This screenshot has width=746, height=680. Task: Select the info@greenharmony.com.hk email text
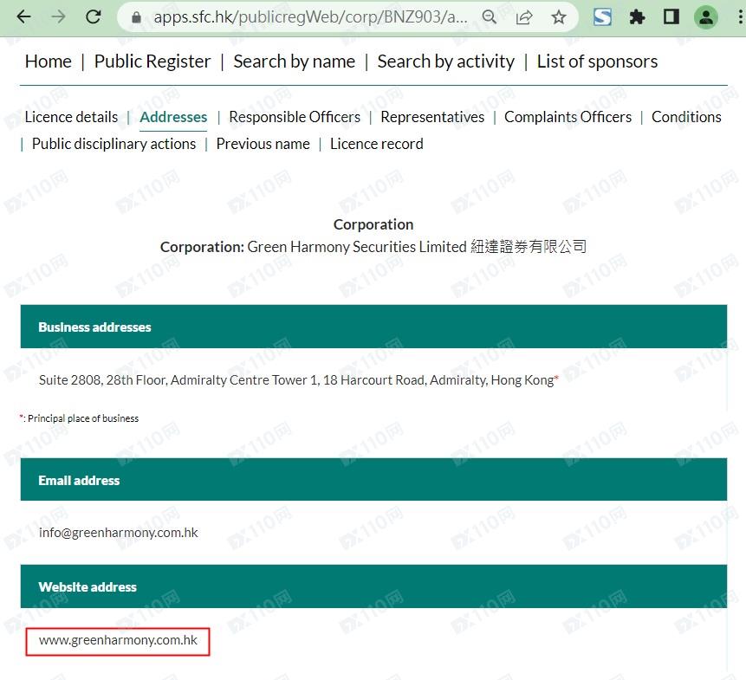pos(119,533)
